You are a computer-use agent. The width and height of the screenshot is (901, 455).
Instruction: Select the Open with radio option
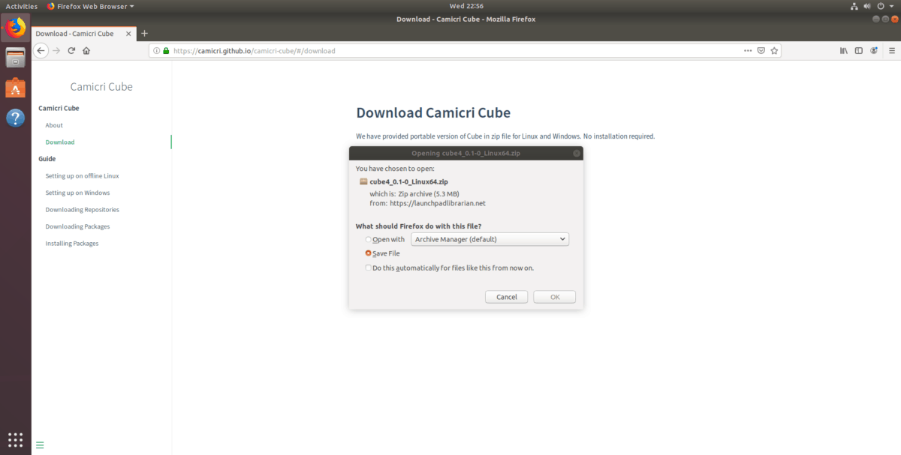369,239
